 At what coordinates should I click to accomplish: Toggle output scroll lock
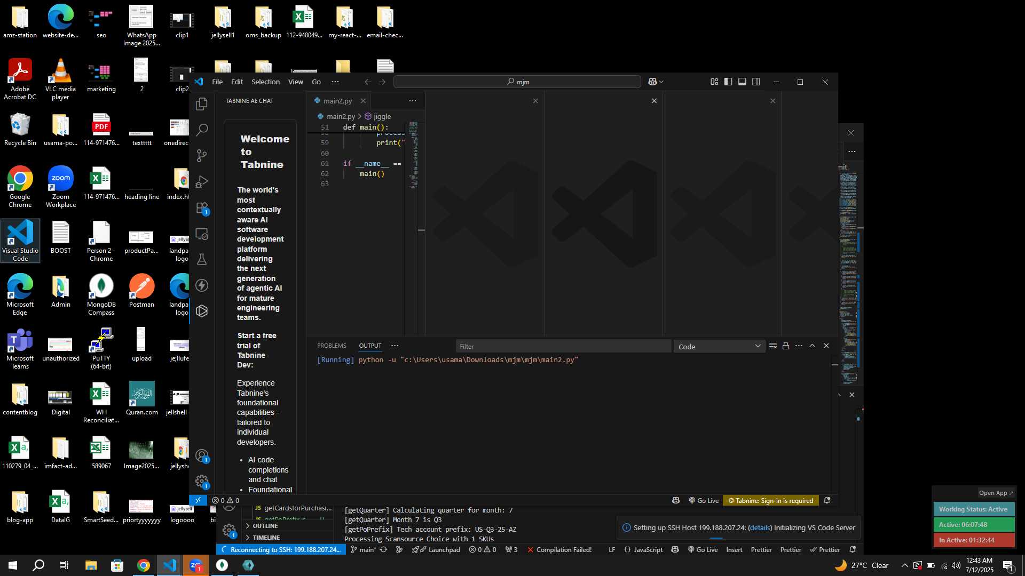click(786, 346)
